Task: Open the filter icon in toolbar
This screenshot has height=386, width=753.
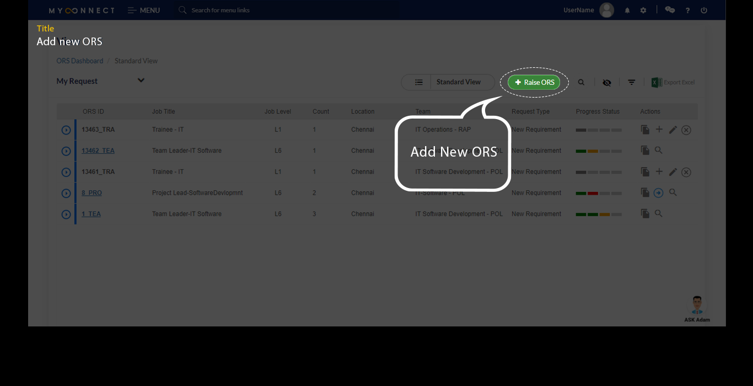Action: point(632,82)
